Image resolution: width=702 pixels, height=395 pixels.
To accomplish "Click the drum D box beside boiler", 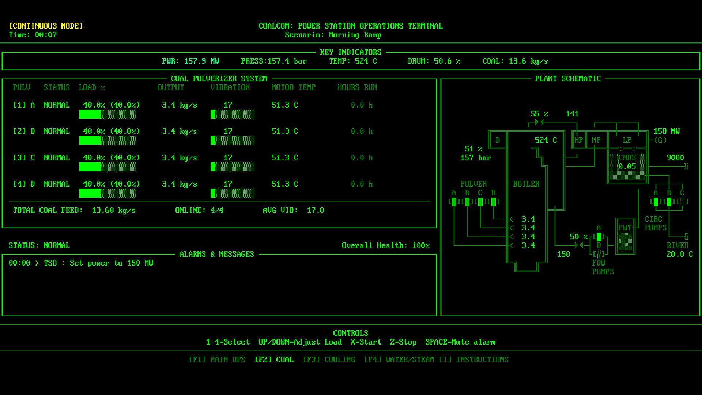I will 498,140.
